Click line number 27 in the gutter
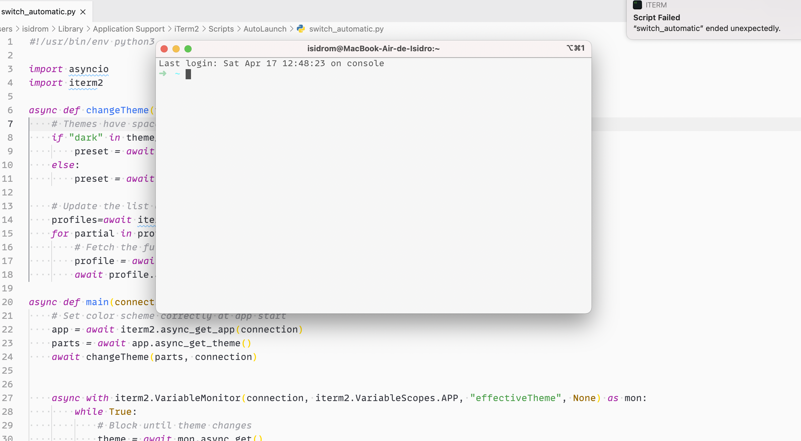 click(7, 398)
